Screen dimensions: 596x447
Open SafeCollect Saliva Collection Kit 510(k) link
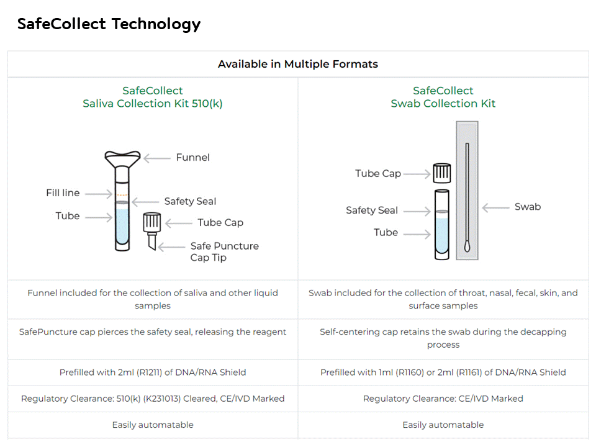(x=153, y=97)
